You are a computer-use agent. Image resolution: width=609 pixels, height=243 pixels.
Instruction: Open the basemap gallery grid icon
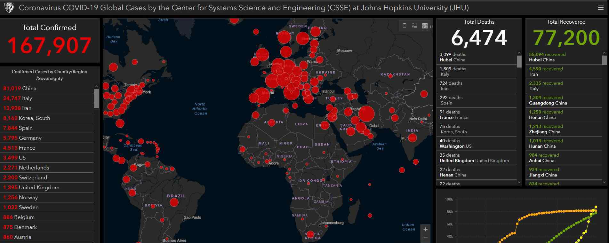click(x=425, y=26)
